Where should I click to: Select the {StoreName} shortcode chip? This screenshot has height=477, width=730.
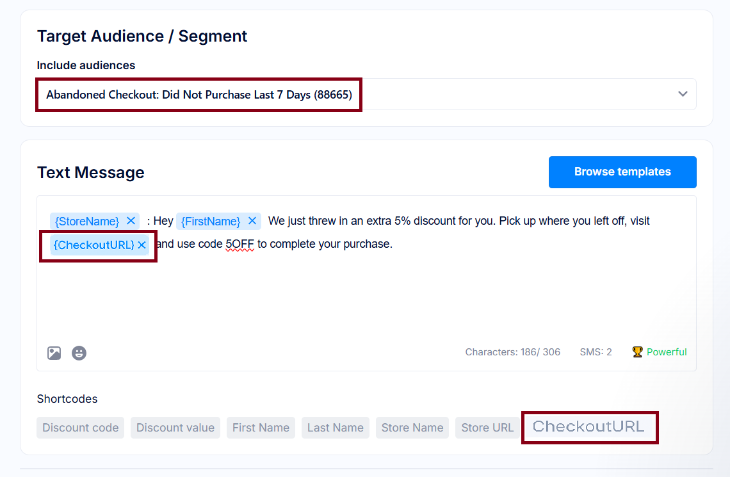click(x=87, y=221)
